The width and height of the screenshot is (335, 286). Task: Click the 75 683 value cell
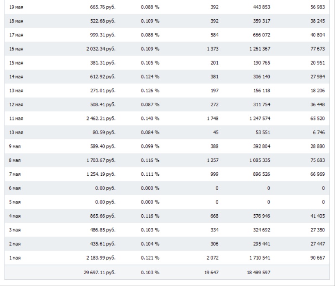click(x=317, y=160)
